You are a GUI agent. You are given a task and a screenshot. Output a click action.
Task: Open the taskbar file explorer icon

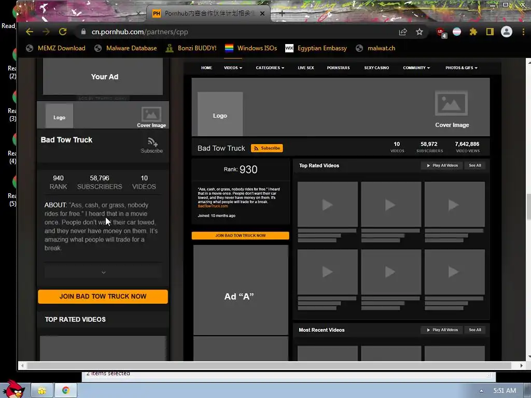point(43,391)
